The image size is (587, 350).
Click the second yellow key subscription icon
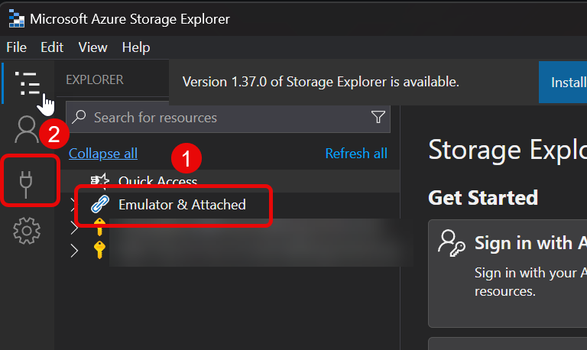98,250
